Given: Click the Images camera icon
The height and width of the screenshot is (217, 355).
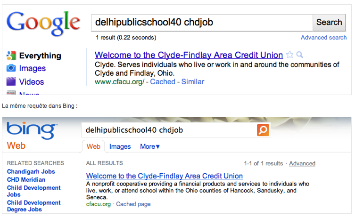Looking at the screenshot, I should tap(11, 68).
